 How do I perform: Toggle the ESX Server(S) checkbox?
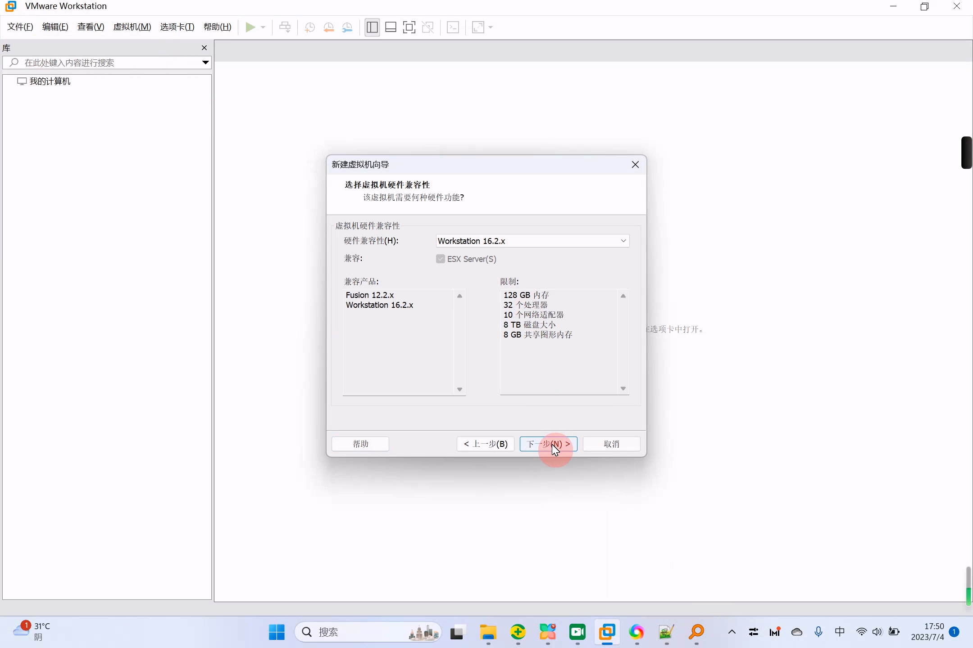click(441, 259)
